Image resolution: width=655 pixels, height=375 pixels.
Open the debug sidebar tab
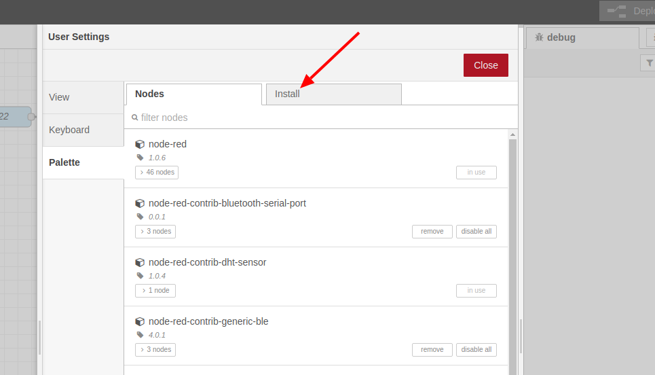(582, 37)
